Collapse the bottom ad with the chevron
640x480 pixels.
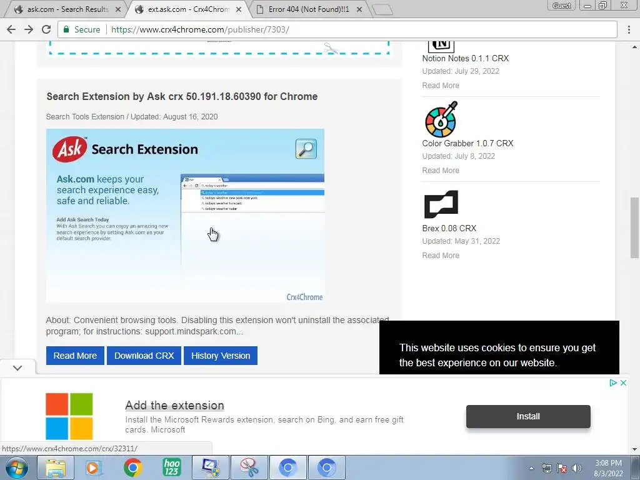click(x=17, y=367)
